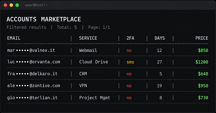Click the yellow sms 2FA value

pyautogui.click(x=130, y=62)
